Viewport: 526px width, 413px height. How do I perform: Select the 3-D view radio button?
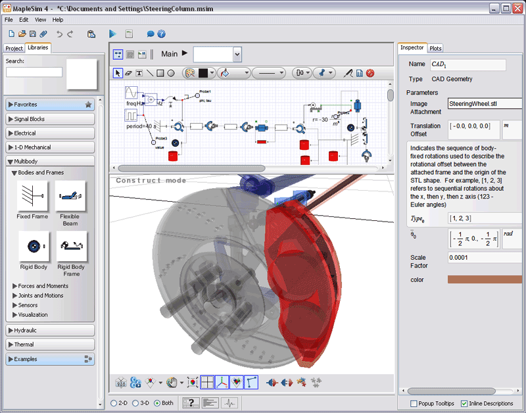(x=135, y=403)
